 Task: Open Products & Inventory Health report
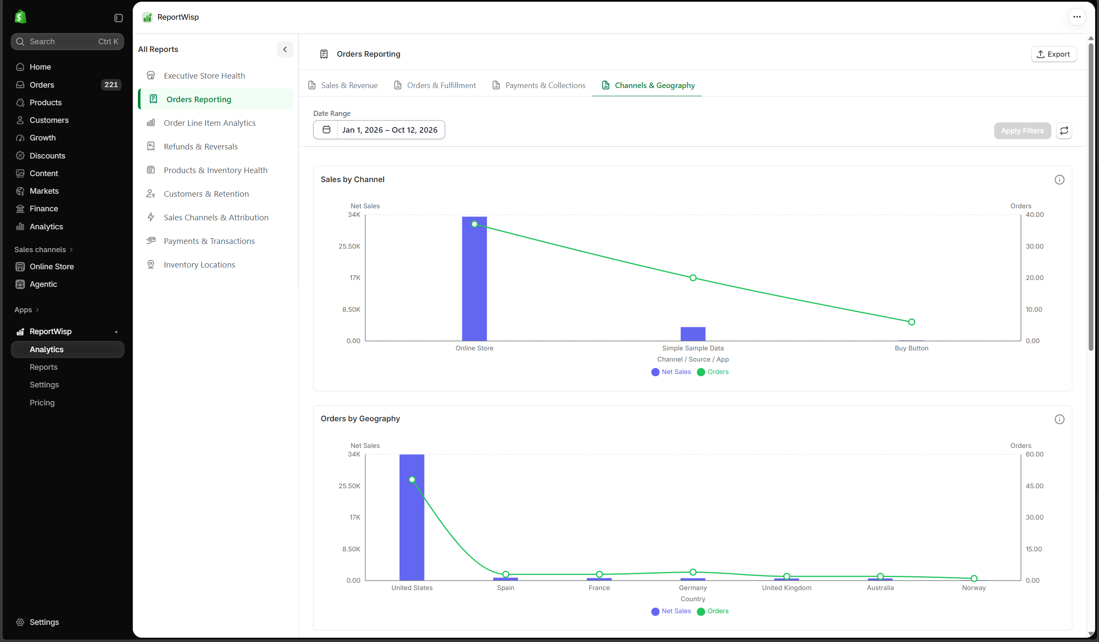click(x=215, y=170)
